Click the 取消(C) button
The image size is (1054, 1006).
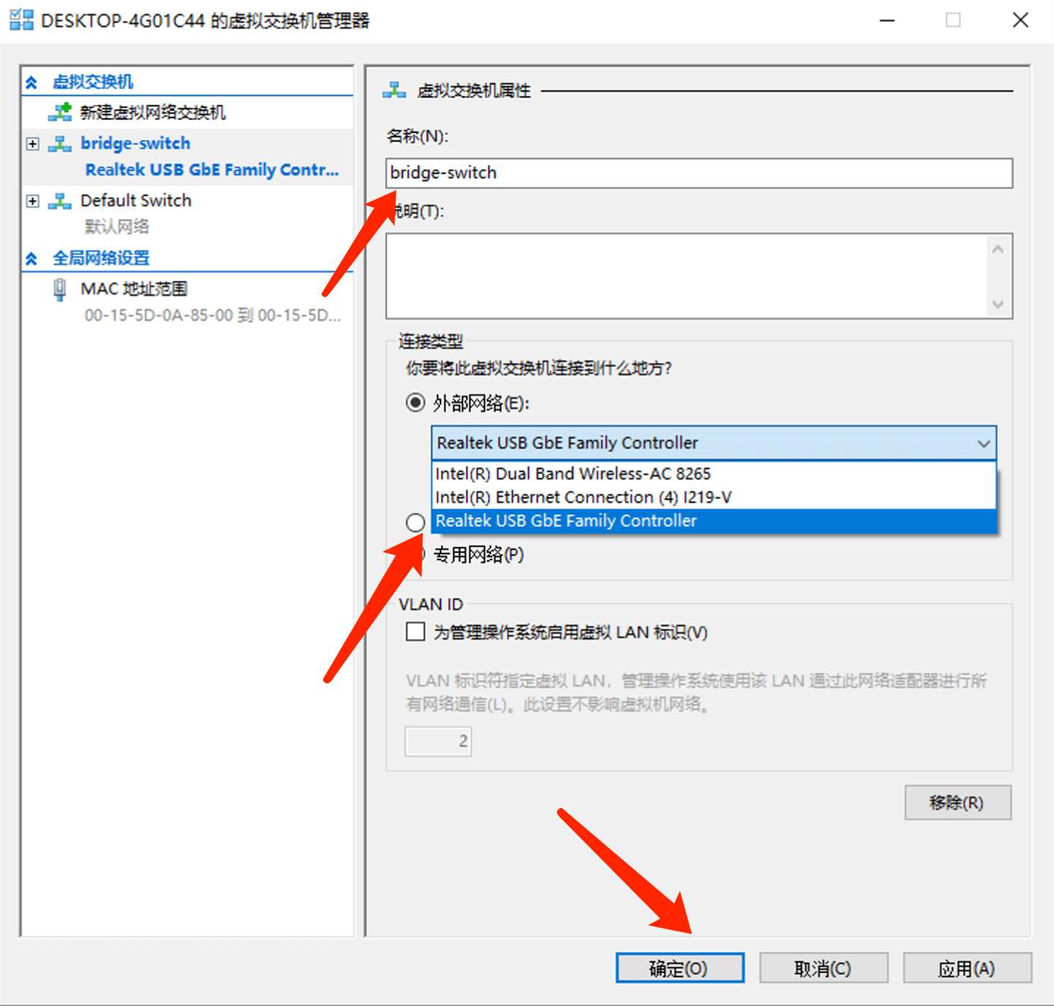point(823,968)
